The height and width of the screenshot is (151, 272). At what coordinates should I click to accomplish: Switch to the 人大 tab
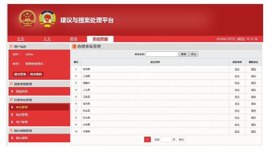click(x=47, y=39)
